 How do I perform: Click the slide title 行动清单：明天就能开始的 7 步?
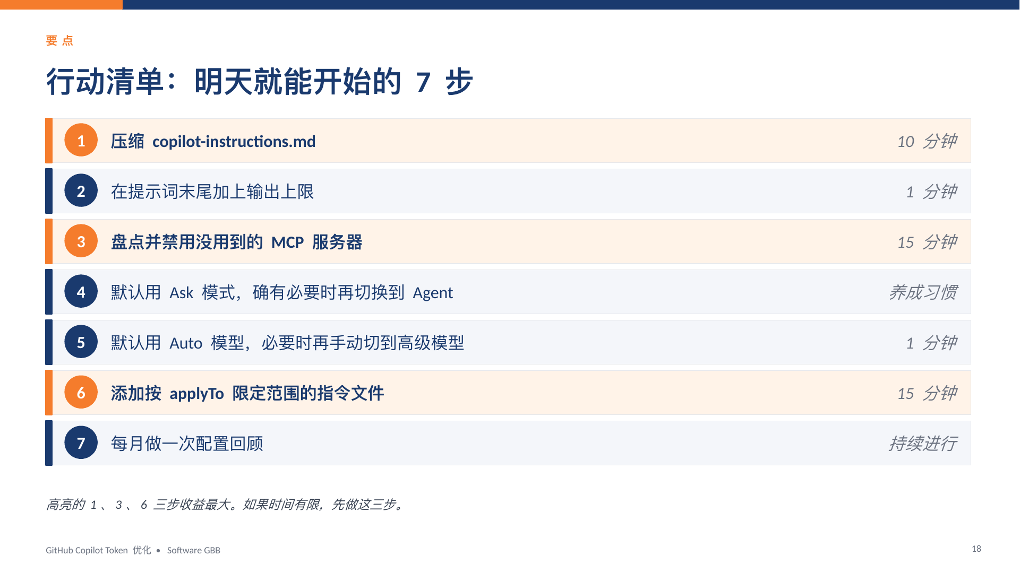(260, 82)
